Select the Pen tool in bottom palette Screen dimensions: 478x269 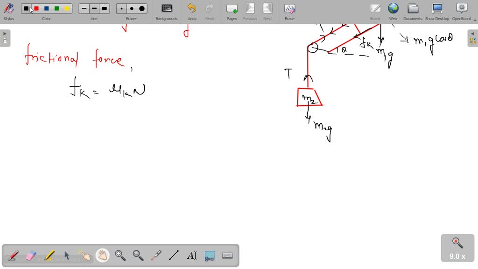coord(14,255)
